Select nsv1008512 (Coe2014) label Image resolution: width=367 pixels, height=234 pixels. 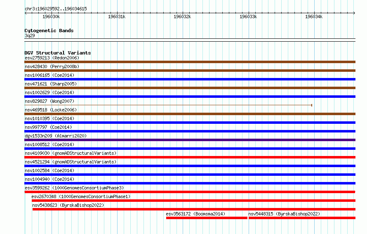pyautogui.click(x=49, y=144)
